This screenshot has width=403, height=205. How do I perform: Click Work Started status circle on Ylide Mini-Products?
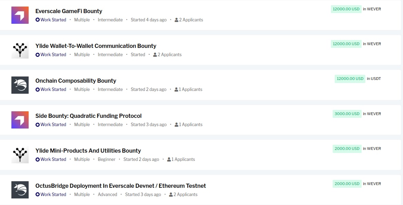38,160
